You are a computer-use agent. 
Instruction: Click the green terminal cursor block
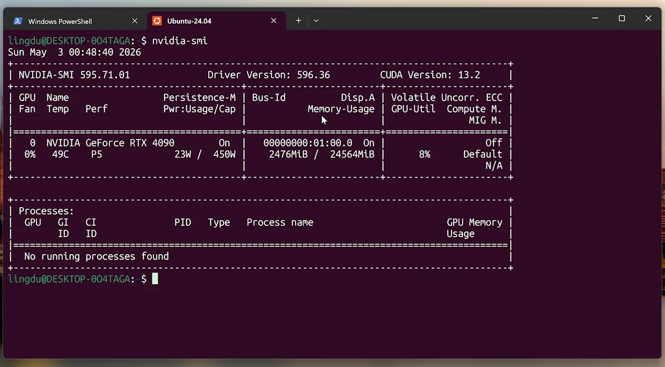pyautogui.click(x=155, y=279)
